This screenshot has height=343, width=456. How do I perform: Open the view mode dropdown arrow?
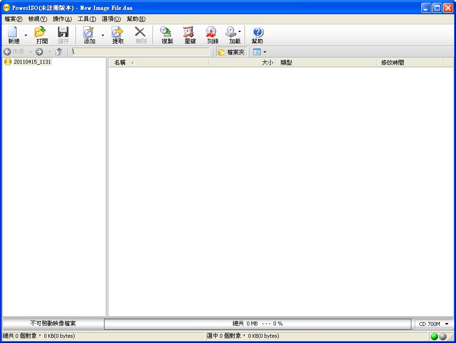[265, 52]
